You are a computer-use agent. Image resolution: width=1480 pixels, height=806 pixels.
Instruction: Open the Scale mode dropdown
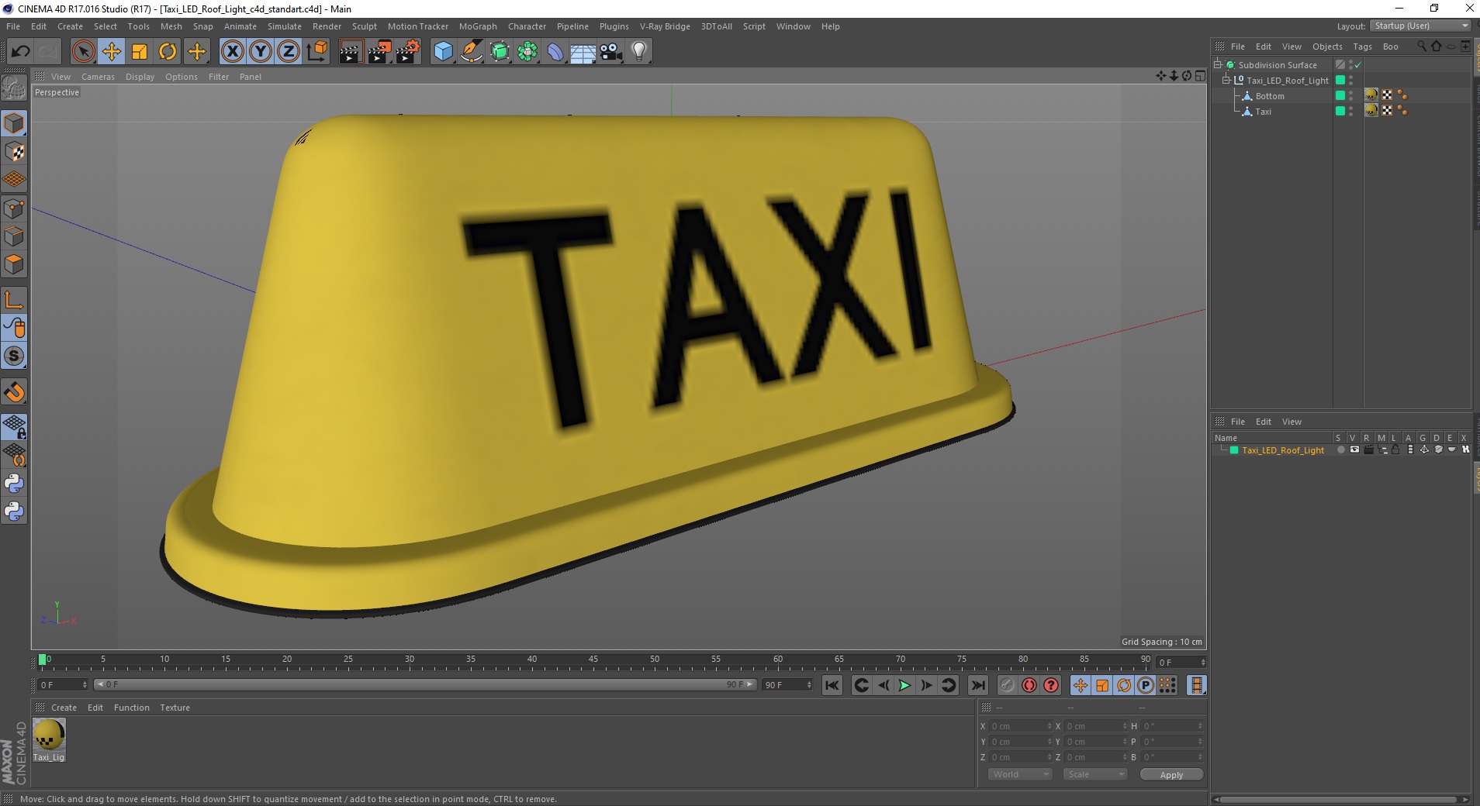click(x=1094, y=774)
